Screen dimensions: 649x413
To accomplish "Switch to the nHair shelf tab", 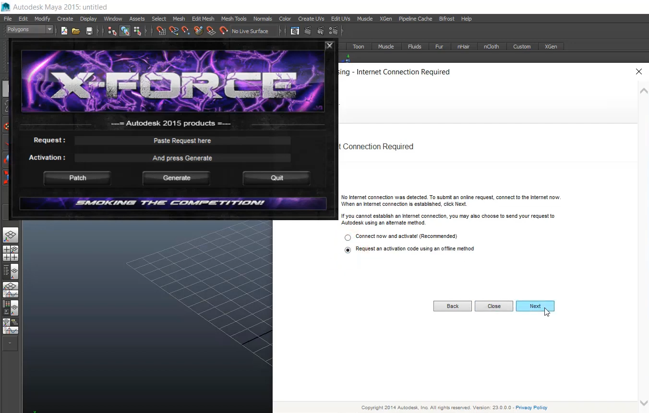I will coord(463,47).
